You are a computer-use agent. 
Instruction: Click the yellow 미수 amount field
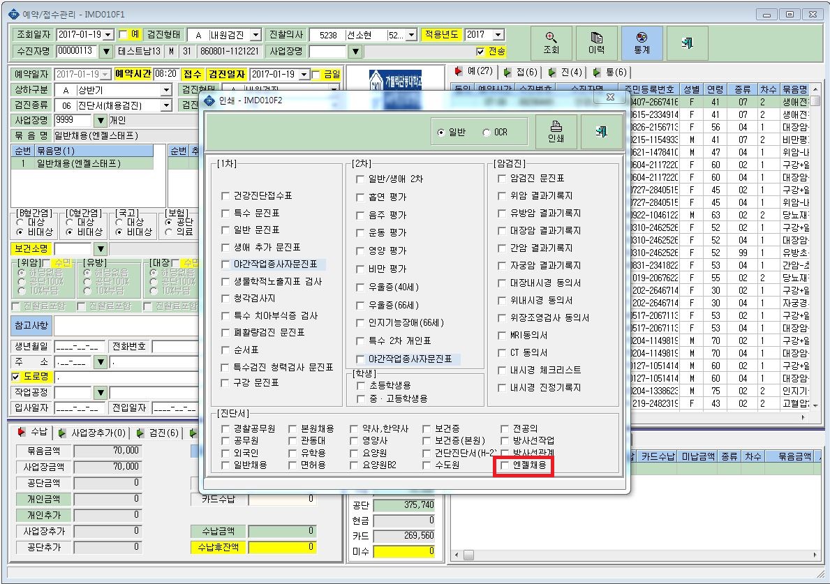404,552
